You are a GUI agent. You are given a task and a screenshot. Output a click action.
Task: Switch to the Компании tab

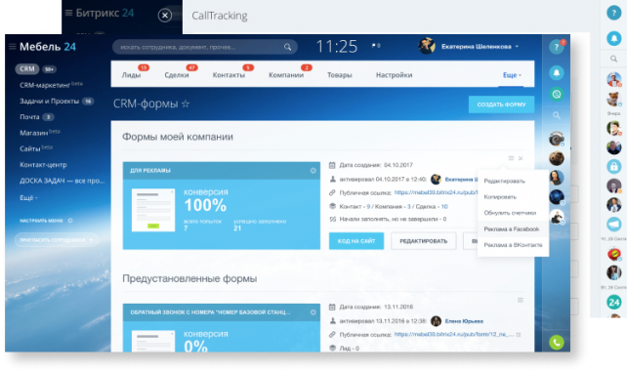(286, 75)
